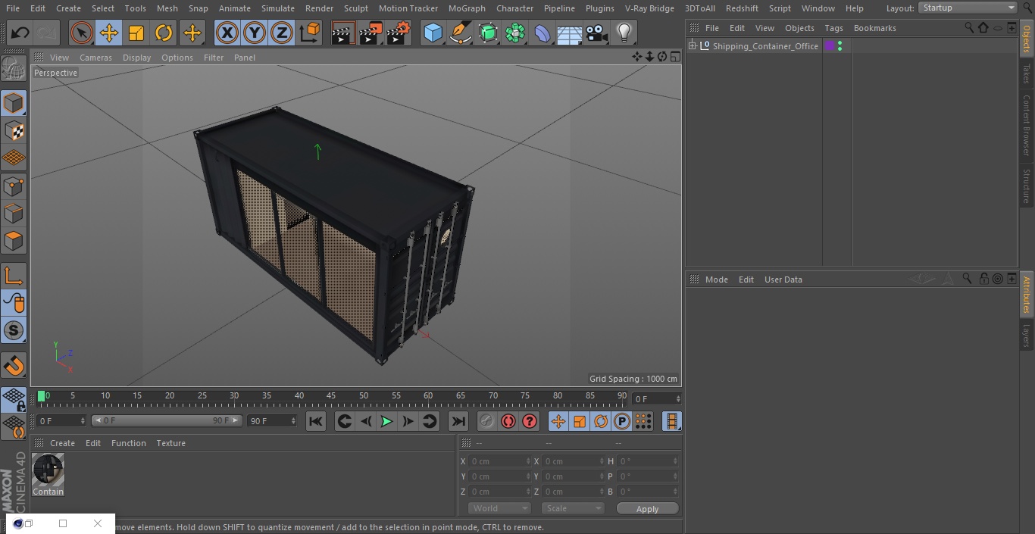Activate the Rotate tool
The height and width of the screenshot is (534, 1035).
pos(164,33)
